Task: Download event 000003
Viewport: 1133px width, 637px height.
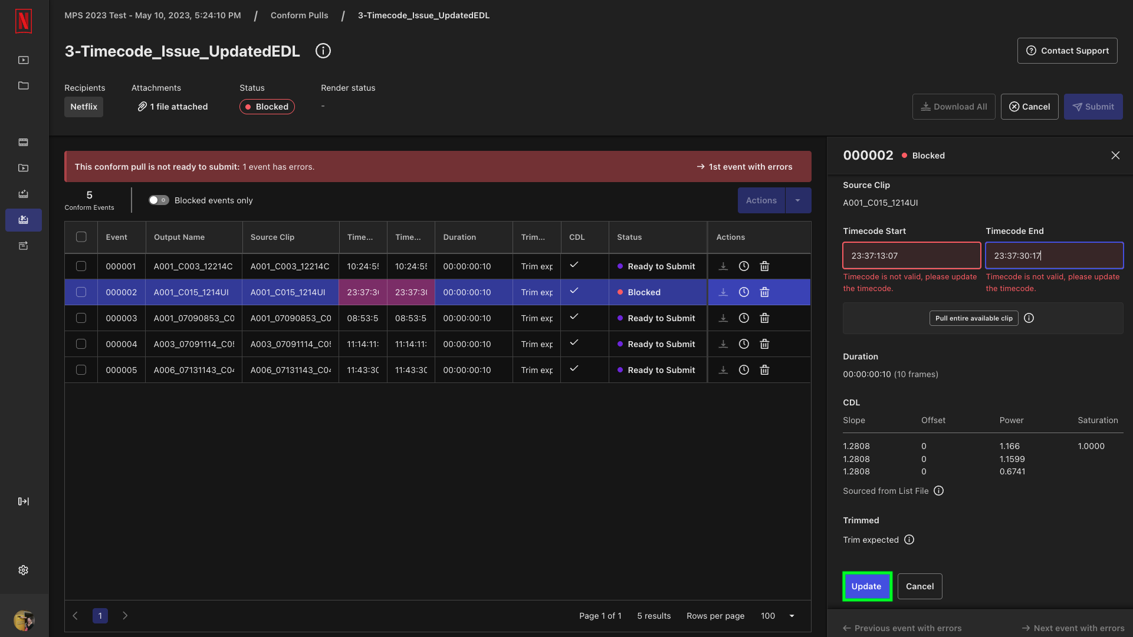Action: (723, 318)
